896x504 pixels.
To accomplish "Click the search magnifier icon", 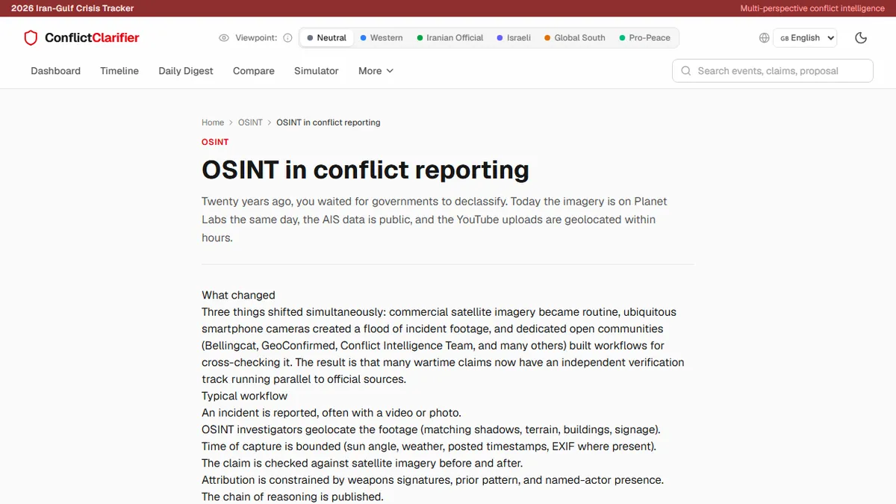I will (686, 71).
